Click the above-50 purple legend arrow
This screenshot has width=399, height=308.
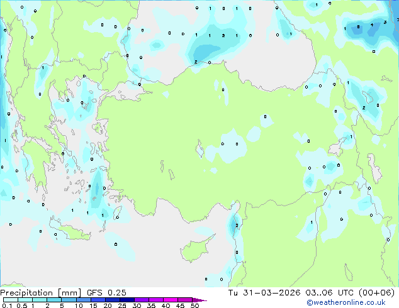[x=199, y=300]
